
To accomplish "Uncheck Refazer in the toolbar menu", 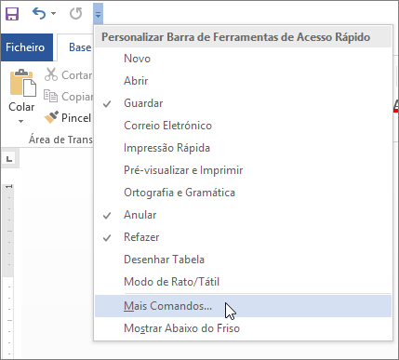I will click(243, 237).
